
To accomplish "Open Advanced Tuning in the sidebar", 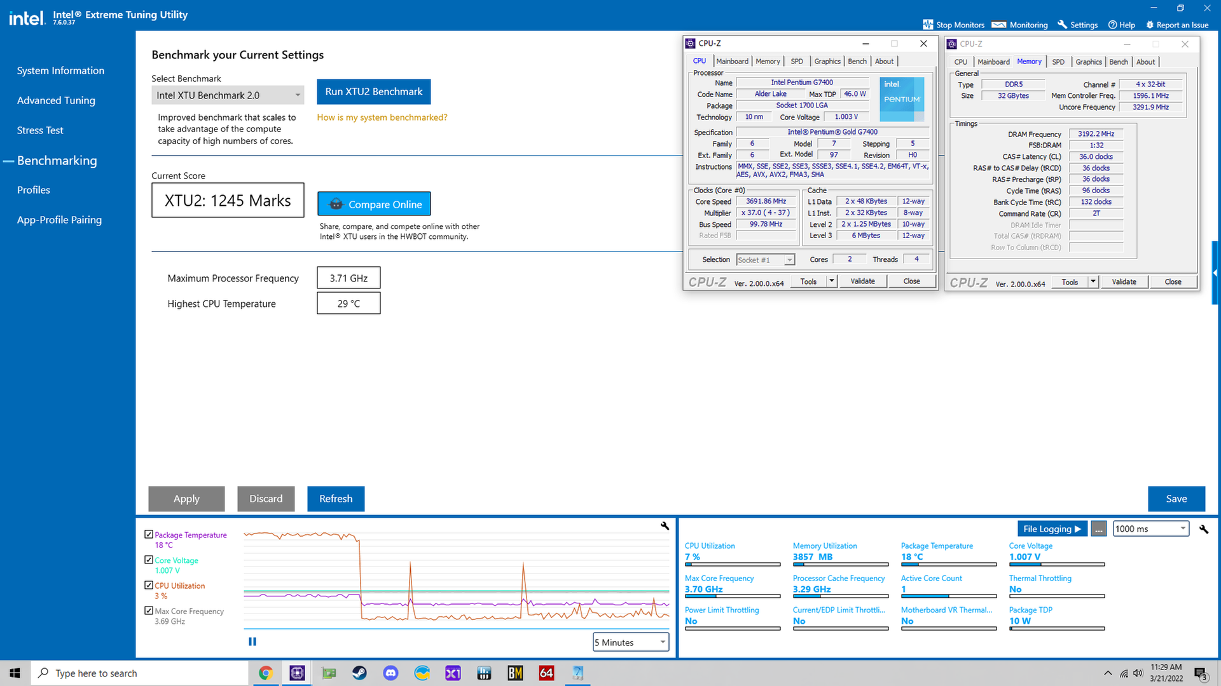I will 56,100.
